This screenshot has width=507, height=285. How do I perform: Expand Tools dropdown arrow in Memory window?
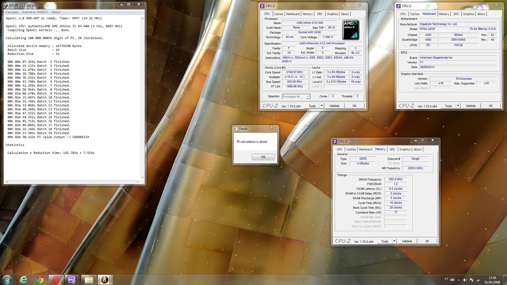coord(394,241)
